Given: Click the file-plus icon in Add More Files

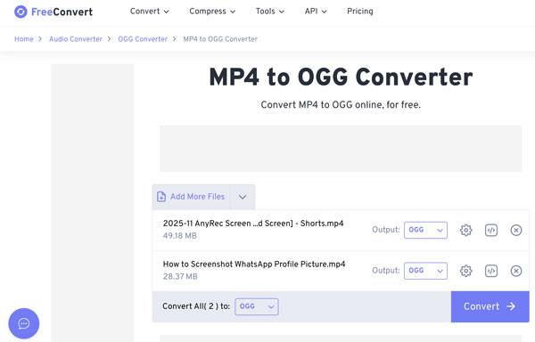Looking at the screenshot, I should 161,197.
